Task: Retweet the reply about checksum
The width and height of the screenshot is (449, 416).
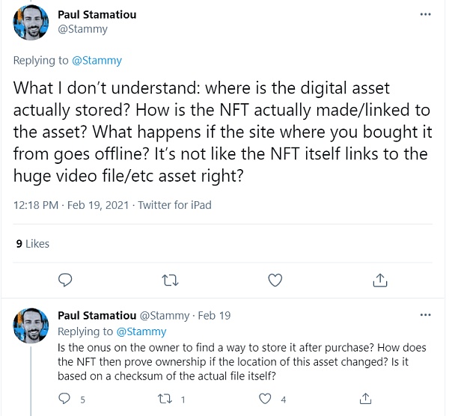Action: click(x=165, y=399)
